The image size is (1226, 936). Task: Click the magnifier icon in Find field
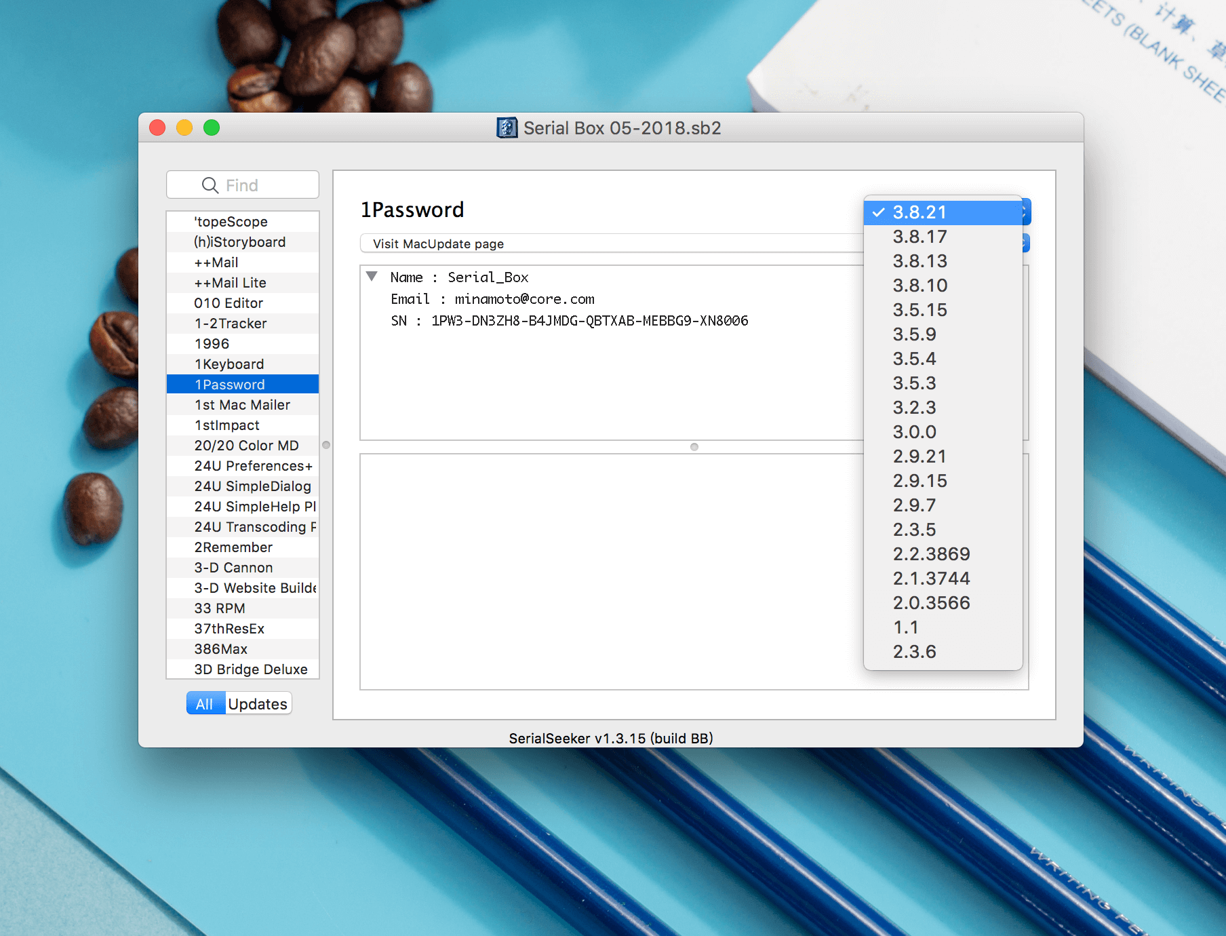210,185
